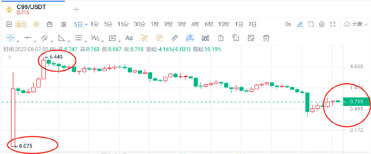Toggle the pencil drawing mode icon
Viewport: 371px width, 154px height.
click(x=300, y=24)
